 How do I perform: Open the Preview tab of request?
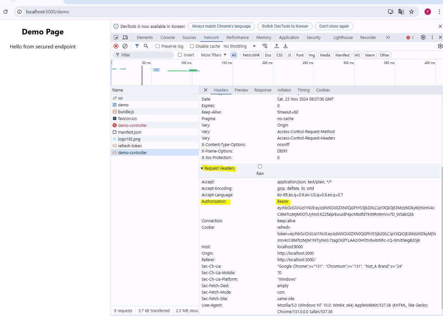[x=241, y=90]
